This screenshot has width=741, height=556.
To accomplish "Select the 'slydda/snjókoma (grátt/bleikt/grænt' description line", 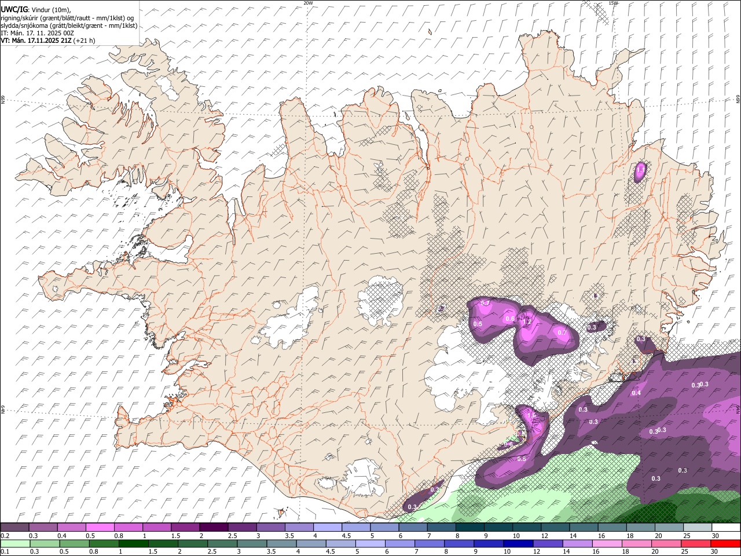I will point(69,25).
